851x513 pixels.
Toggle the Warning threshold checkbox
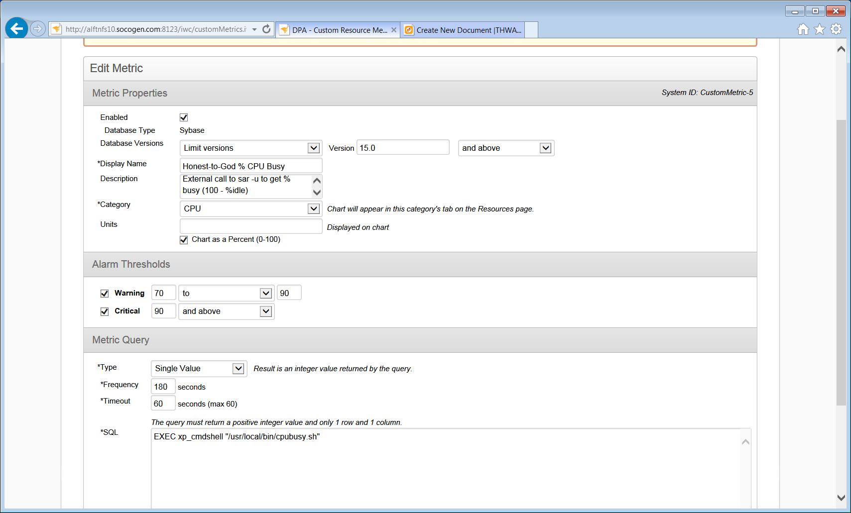pos(105,294)
